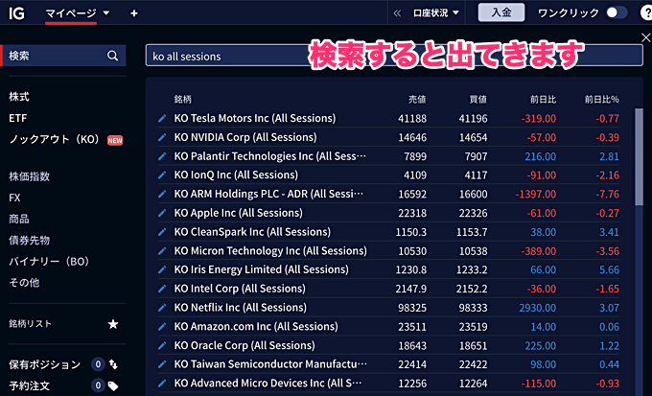Click buy price 98333 for Netflix

(x=474, y=308)
